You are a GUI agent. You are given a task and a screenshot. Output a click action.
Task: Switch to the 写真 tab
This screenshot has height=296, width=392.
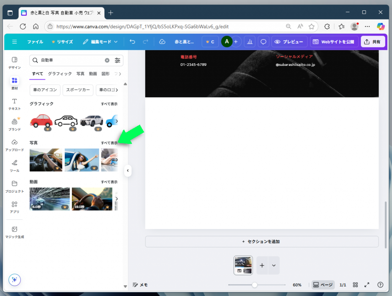tap(80, 74)
